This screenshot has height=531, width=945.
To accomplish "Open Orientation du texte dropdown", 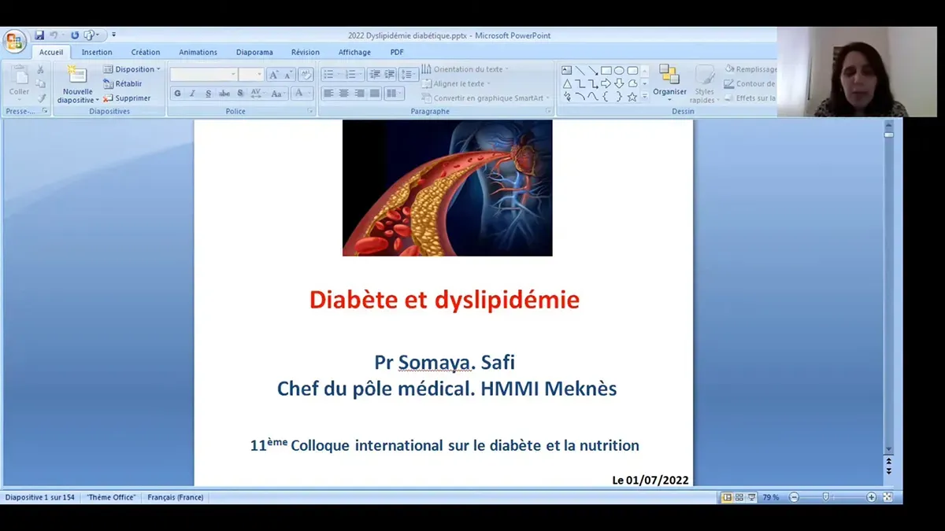I will (465, 69).
